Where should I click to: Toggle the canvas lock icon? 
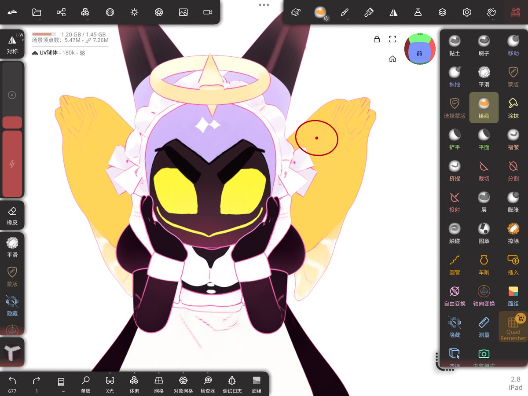coord(377,39)
